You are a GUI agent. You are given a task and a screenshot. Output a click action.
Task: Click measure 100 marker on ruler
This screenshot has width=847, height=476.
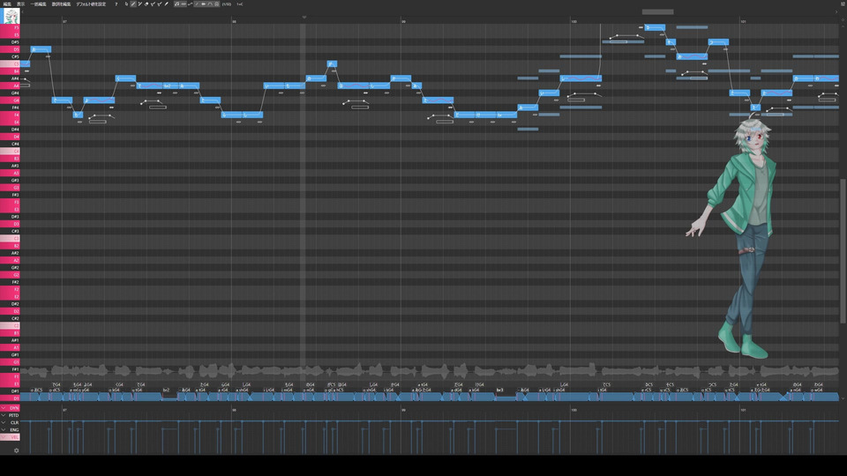coord(573,21)
